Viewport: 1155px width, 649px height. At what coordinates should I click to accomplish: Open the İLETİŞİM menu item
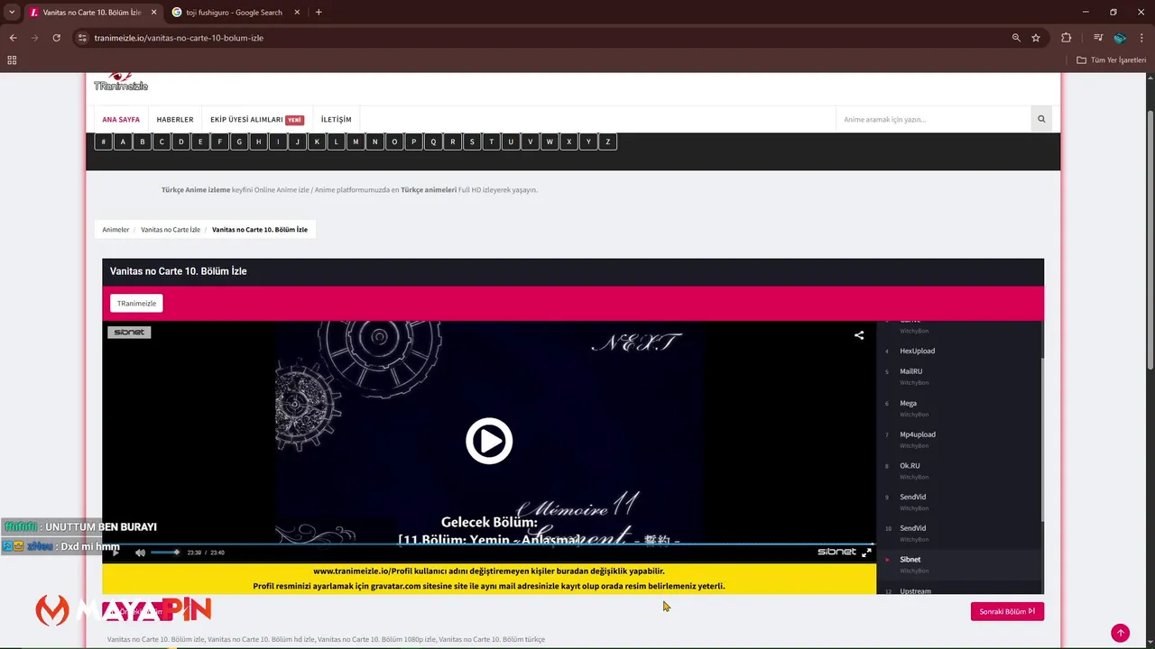[x=337, y=119]
